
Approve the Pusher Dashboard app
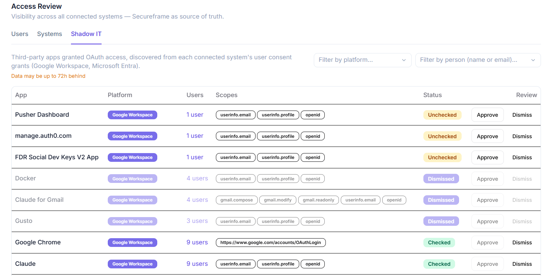click(487, 115)
